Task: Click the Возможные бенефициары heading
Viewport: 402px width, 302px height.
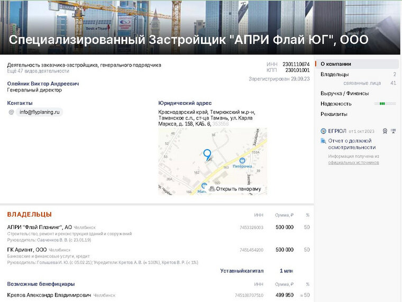Action: [41, 284]
